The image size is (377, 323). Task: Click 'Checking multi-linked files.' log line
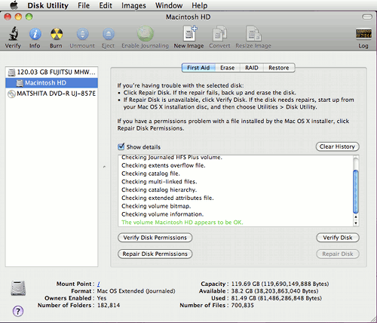pyautogui.click(x=159, y=182)
